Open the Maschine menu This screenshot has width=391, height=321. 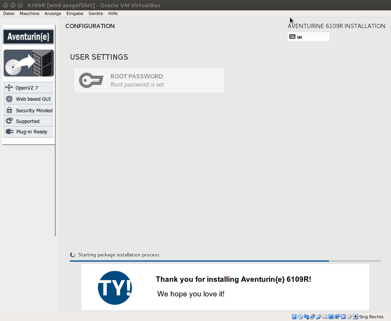(30, 13)
